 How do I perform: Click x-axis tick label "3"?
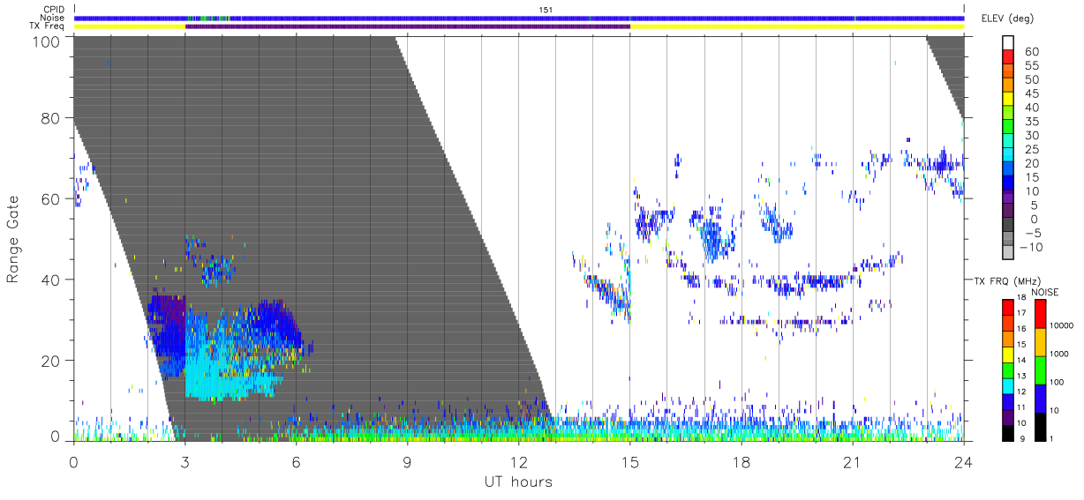pyautogui.click(x=184, y=461)
